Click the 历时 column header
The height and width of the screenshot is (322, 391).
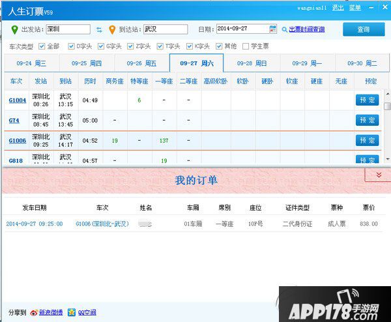pyautogui.click(x=90, y=81)
